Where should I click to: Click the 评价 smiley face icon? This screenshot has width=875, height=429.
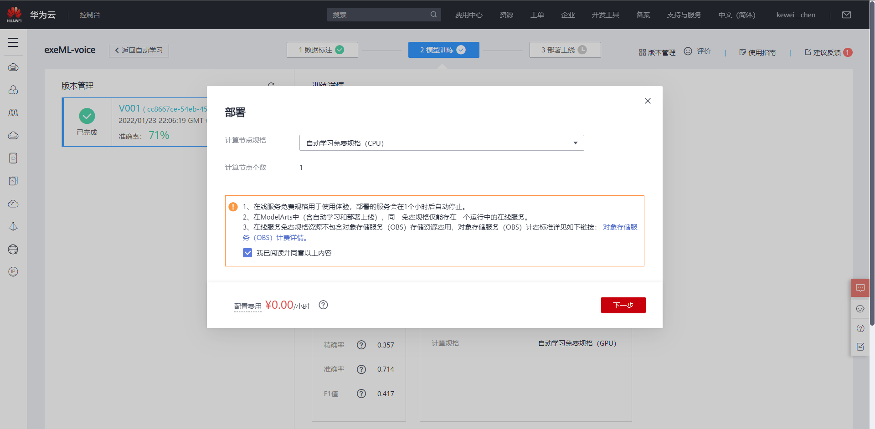[688, 51]
